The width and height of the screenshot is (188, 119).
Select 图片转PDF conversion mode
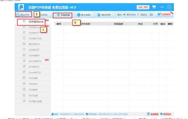33,44
